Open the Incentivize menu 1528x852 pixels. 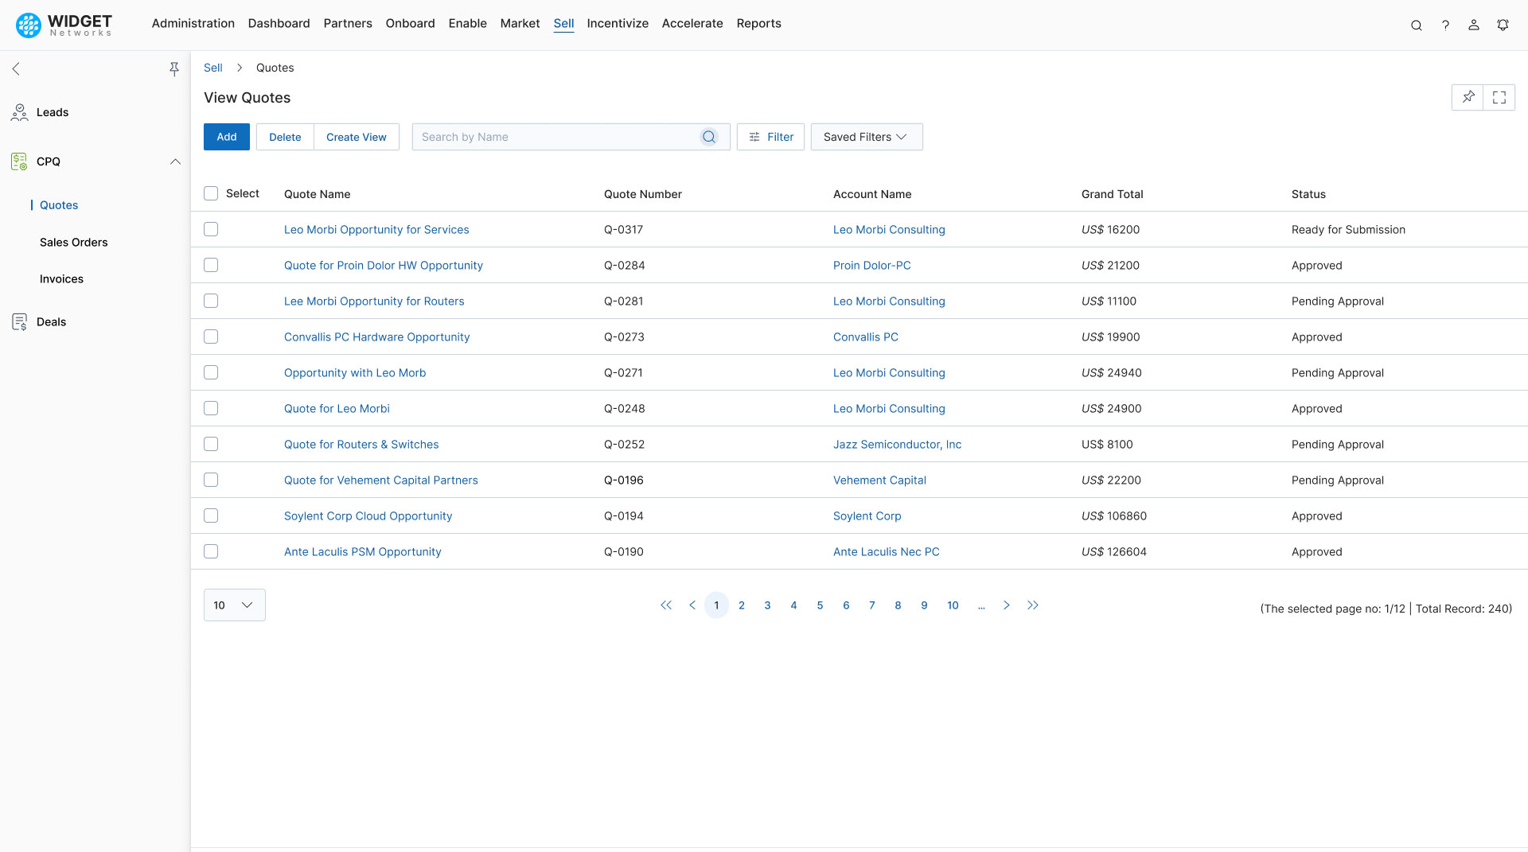click(x=618, y=23)
